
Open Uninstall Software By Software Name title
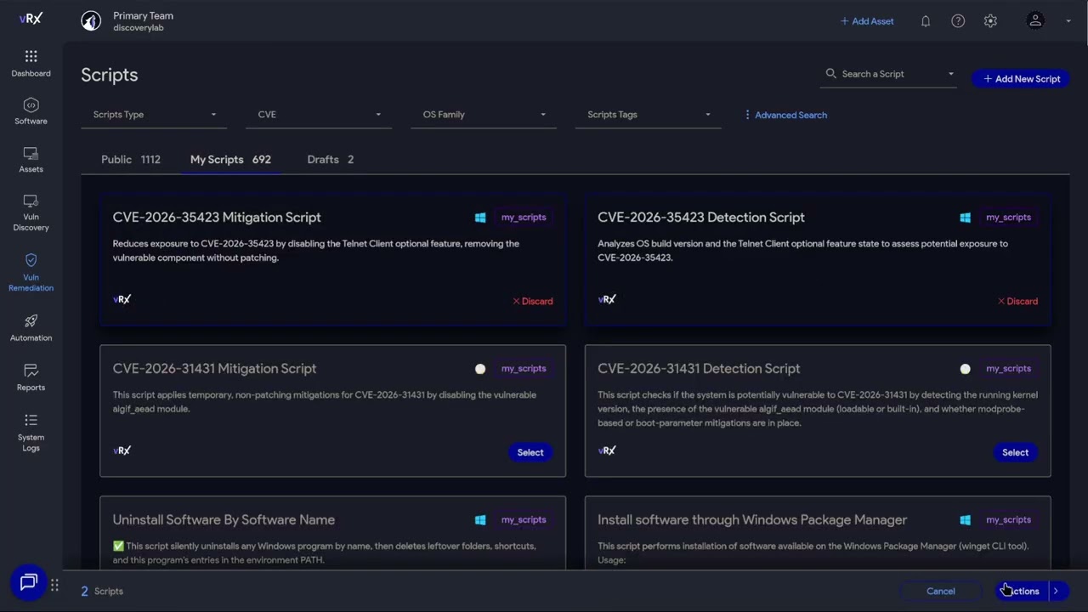click(x=224, y=520)
